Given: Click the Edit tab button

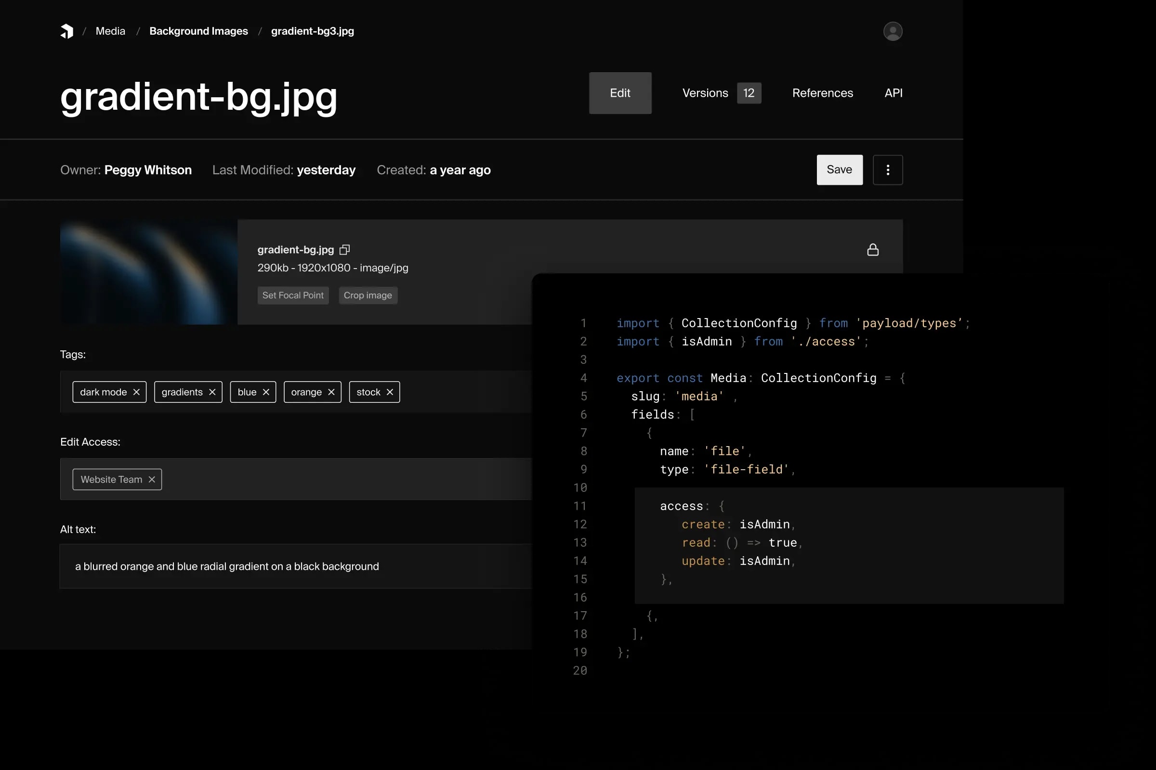Looking at the screenshot, I should [x=620, y=93].
